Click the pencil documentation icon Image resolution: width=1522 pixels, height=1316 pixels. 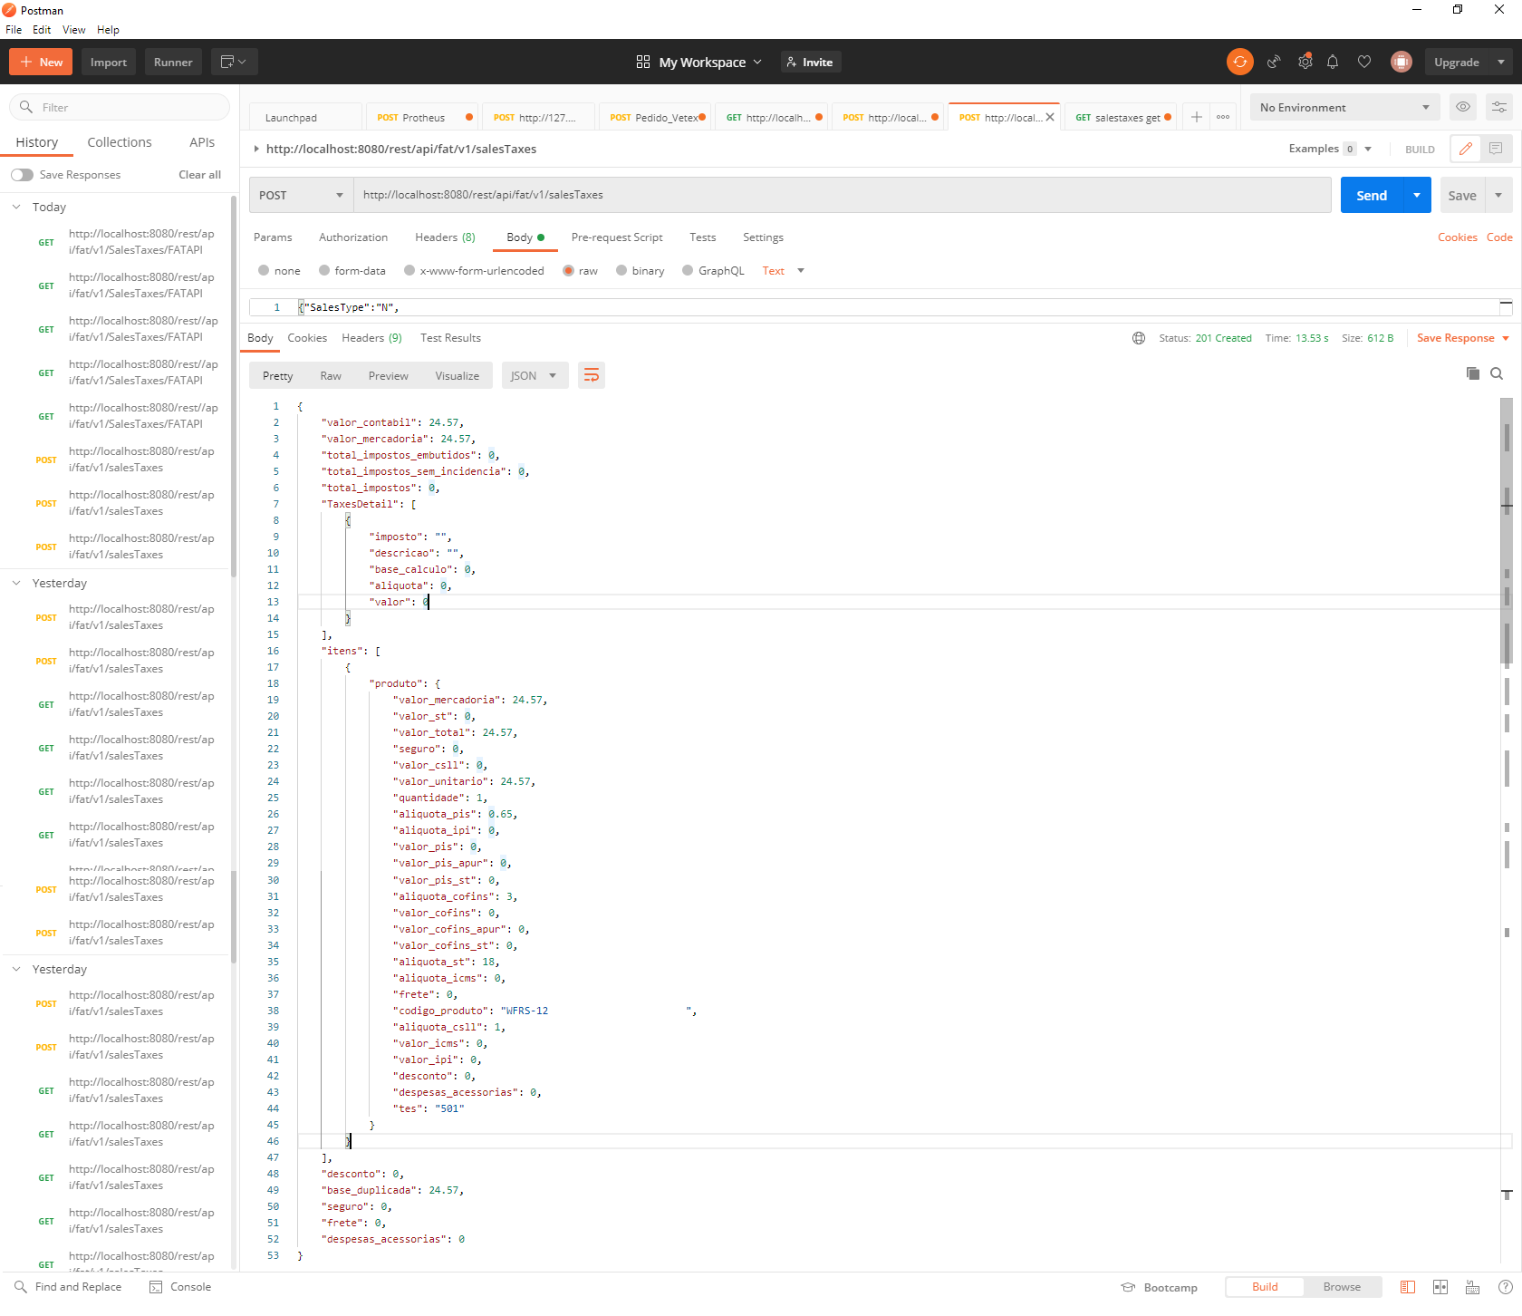click(x=1465, y=149)
